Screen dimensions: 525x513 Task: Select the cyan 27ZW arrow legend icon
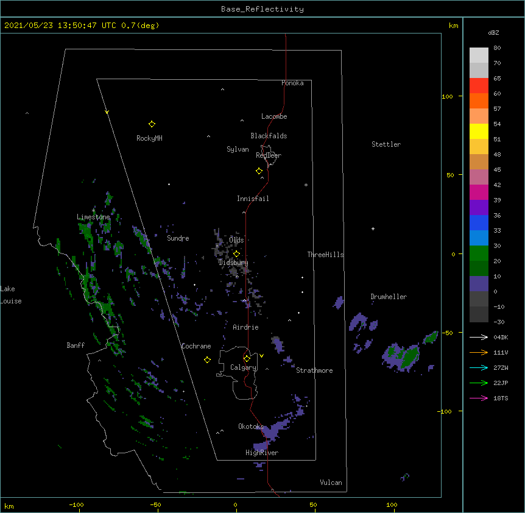pos(479,367)
